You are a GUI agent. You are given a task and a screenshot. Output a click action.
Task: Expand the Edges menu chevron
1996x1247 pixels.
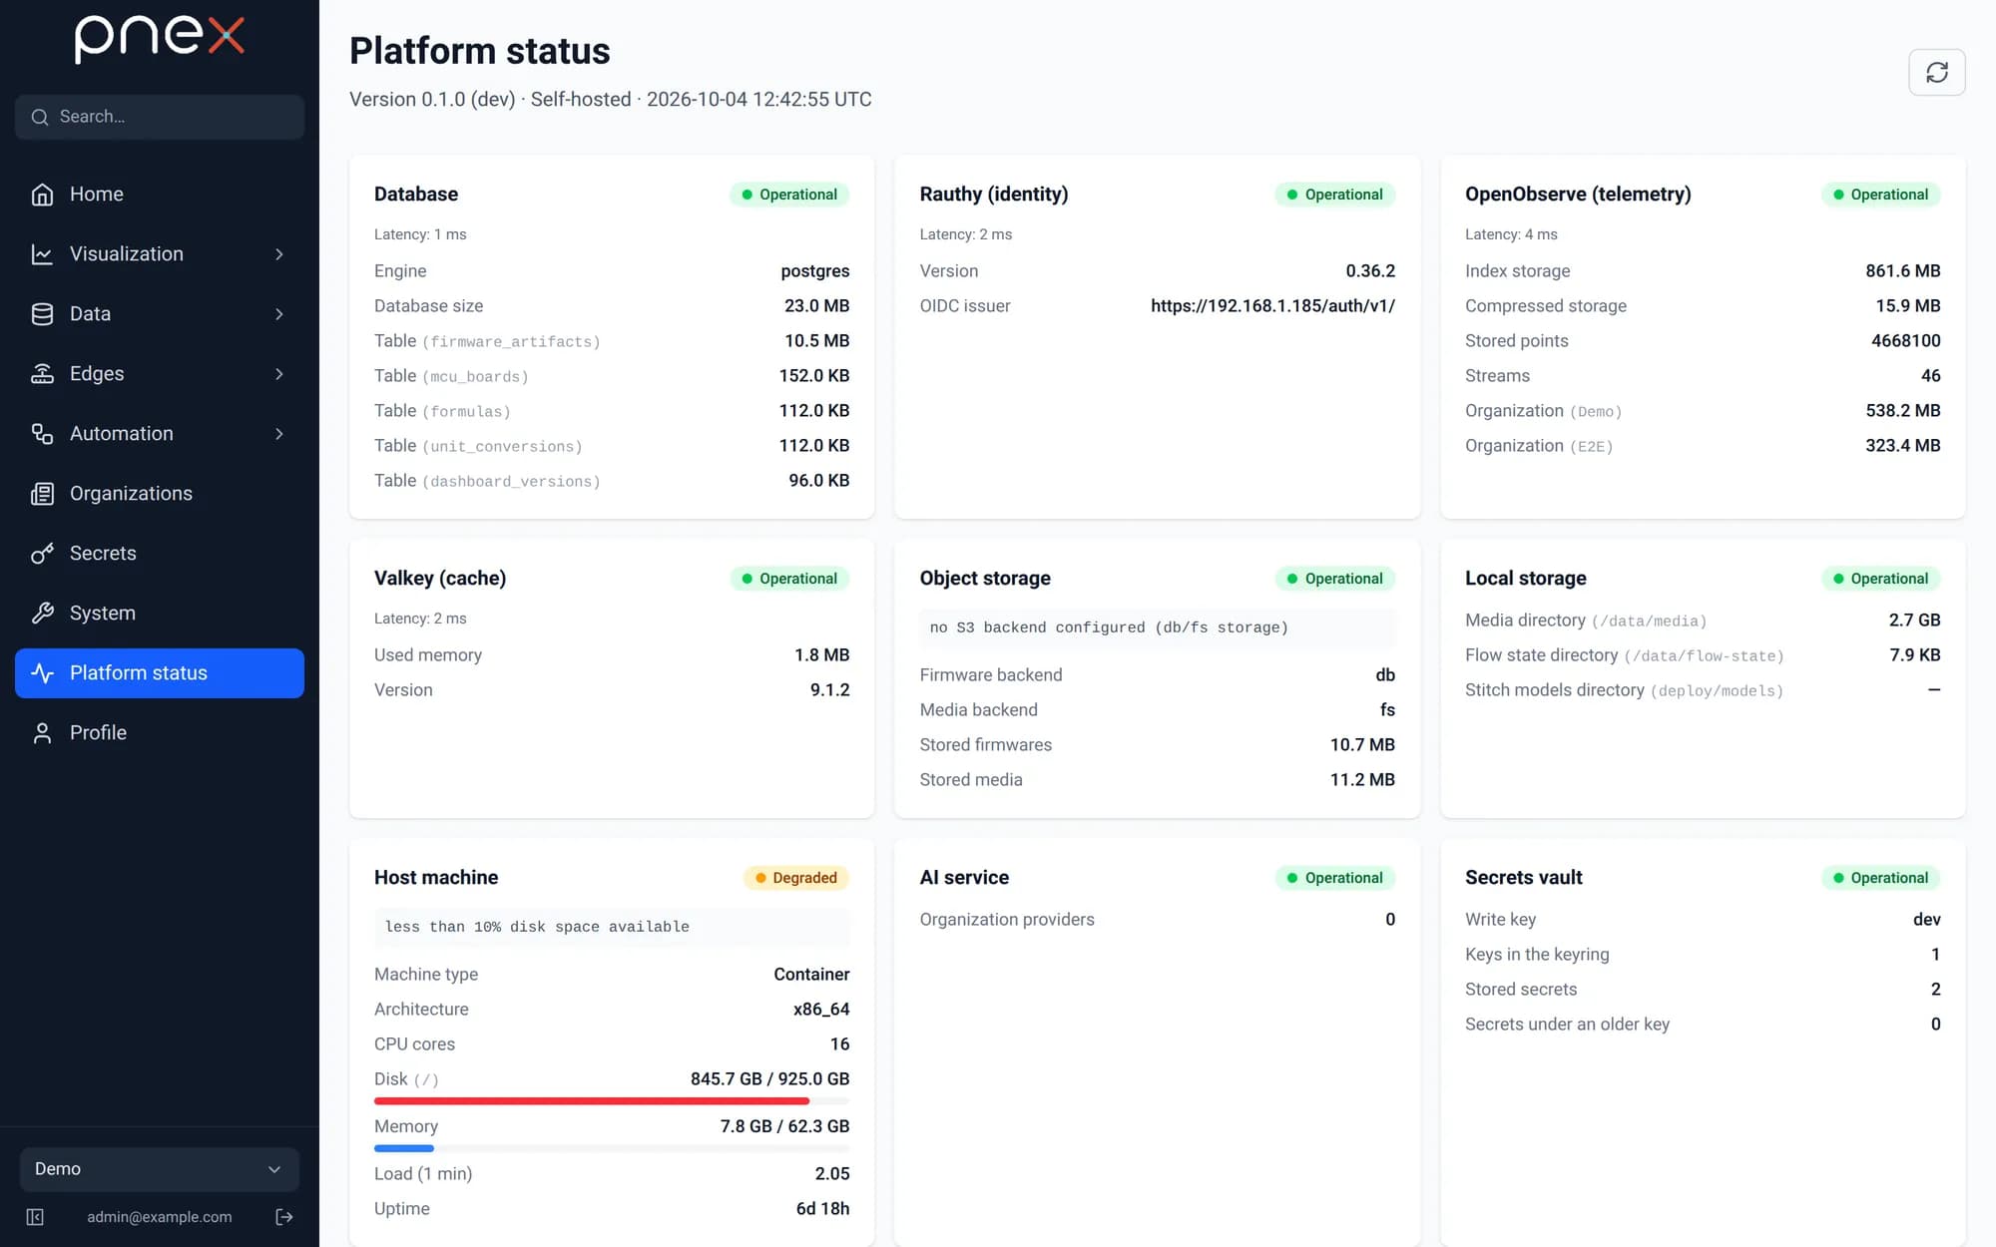(279, 374)
